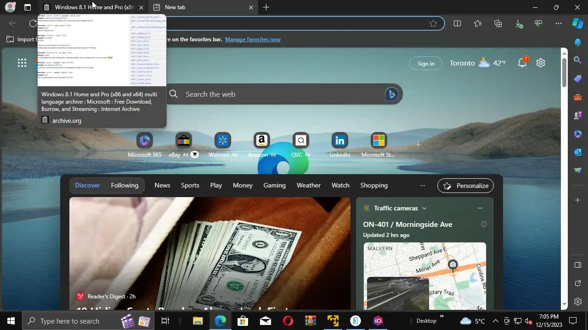The width and height of the screenshot is (588, 330).
Task: Click Manage favorites now link
Action: (253, 39)
